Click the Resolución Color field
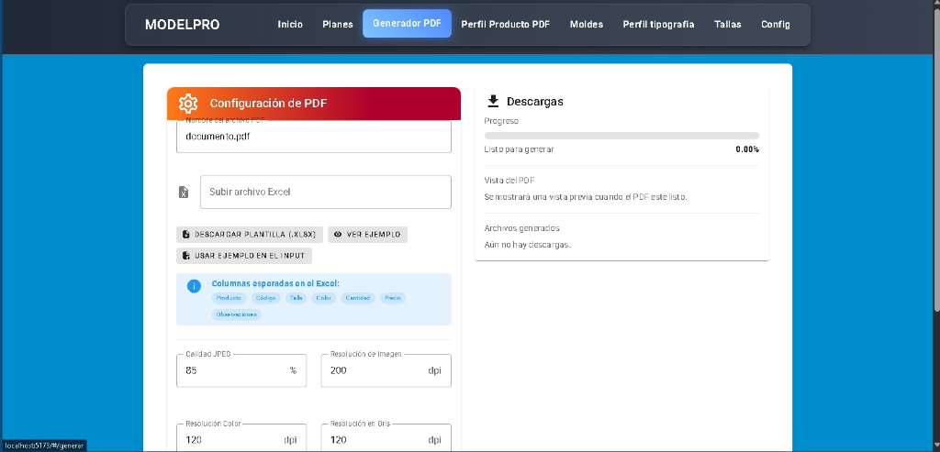Viewport: 940px width, 452px height. click(241, 439)
